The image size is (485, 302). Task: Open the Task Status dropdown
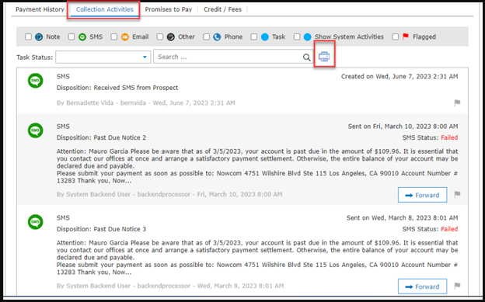[x=103, y=57]
